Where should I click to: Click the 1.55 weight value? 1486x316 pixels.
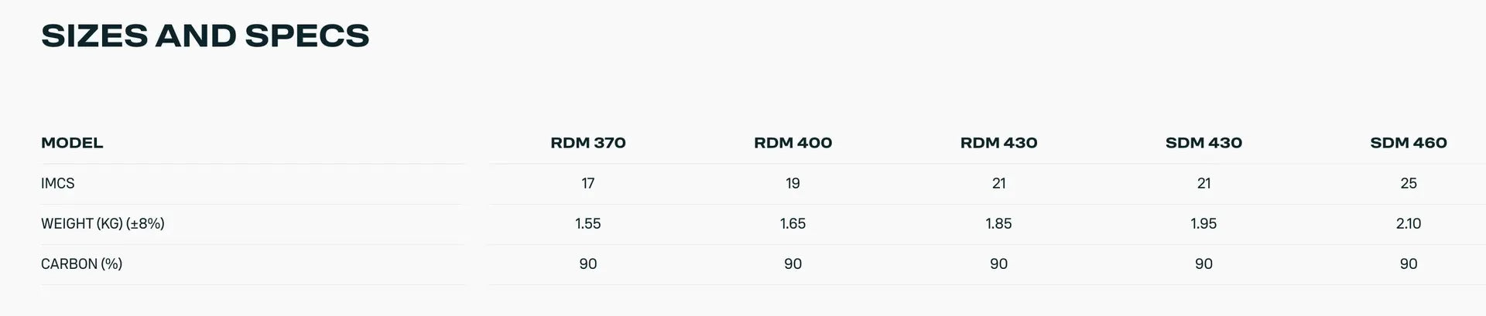[x=588, y=224]
